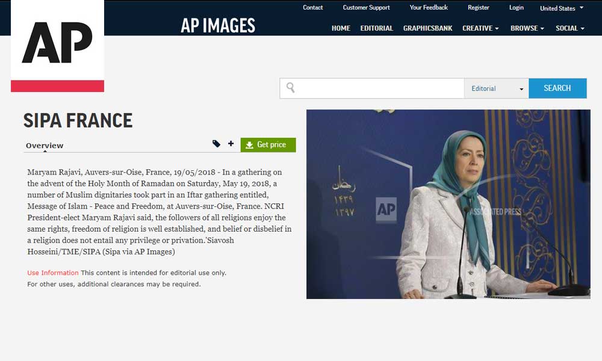
Task: Click the Register link
Action: coord(479,7)
